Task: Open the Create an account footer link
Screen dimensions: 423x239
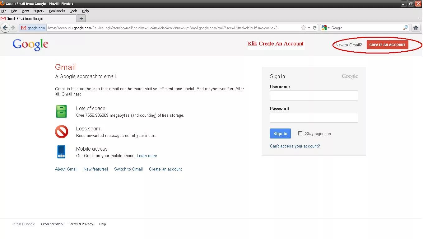Action: coord(165,169)
